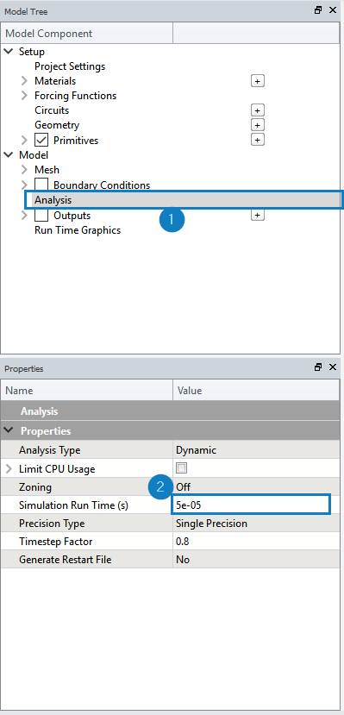Click the gray Analysis header in Properties
Image resolution: width=344 pixels, height=715 pixels.
coord(171,411)
